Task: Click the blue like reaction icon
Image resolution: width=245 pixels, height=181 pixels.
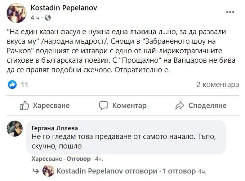Action: point(12,84)
